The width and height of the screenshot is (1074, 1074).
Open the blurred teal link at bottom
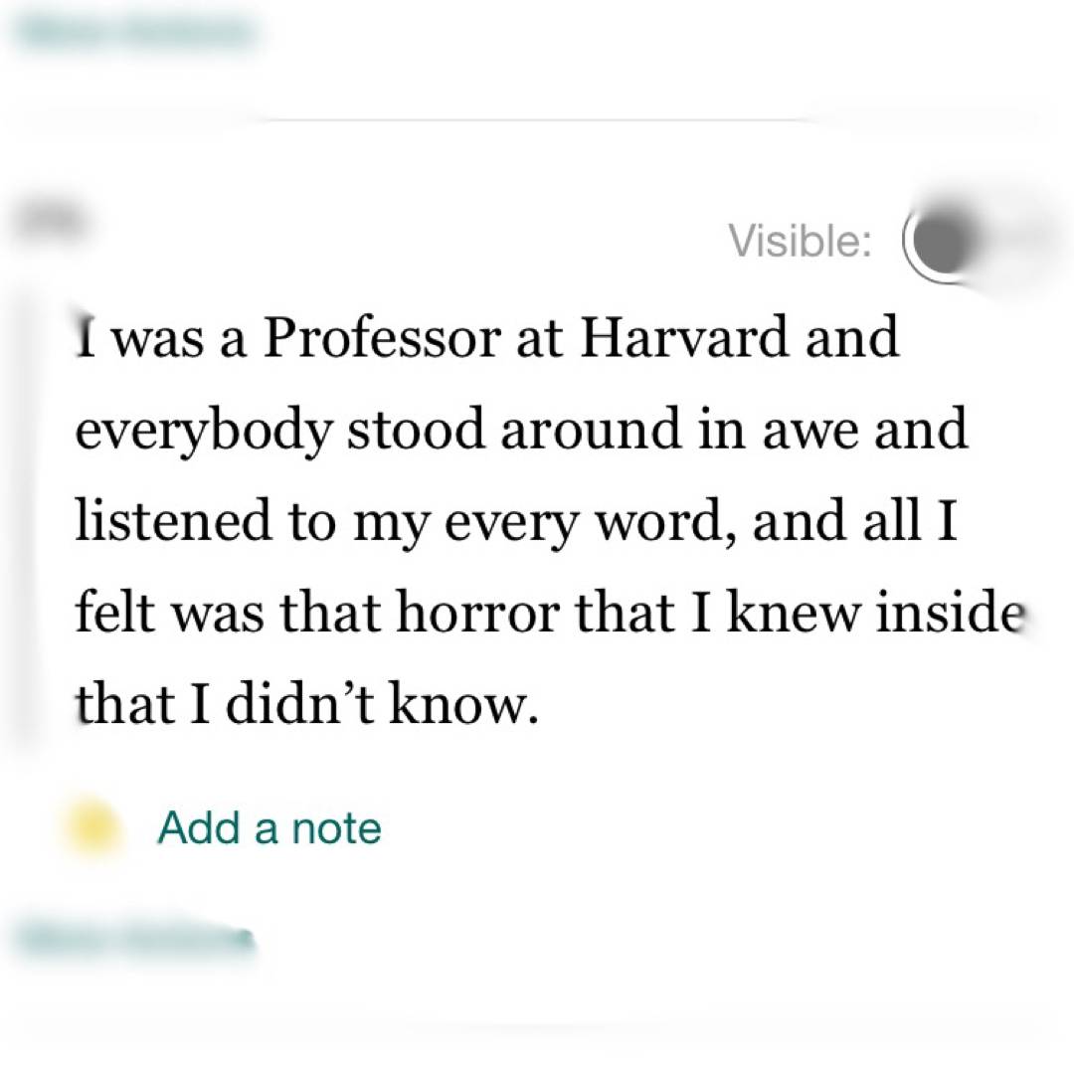click(x=136, y=938)
